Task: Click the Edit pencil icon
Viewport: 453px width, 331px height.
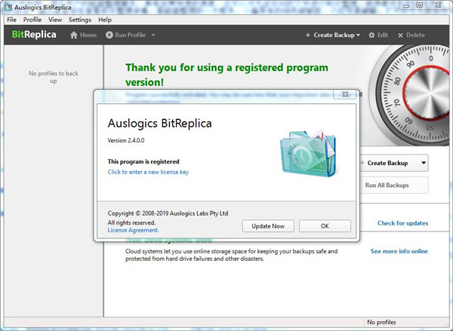Action: (x=371, y=35)
